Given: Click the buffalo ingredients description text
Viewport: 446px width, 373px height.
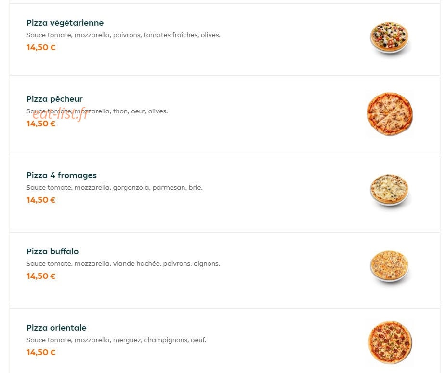Looking at the screenshot, I should (123, 263).
